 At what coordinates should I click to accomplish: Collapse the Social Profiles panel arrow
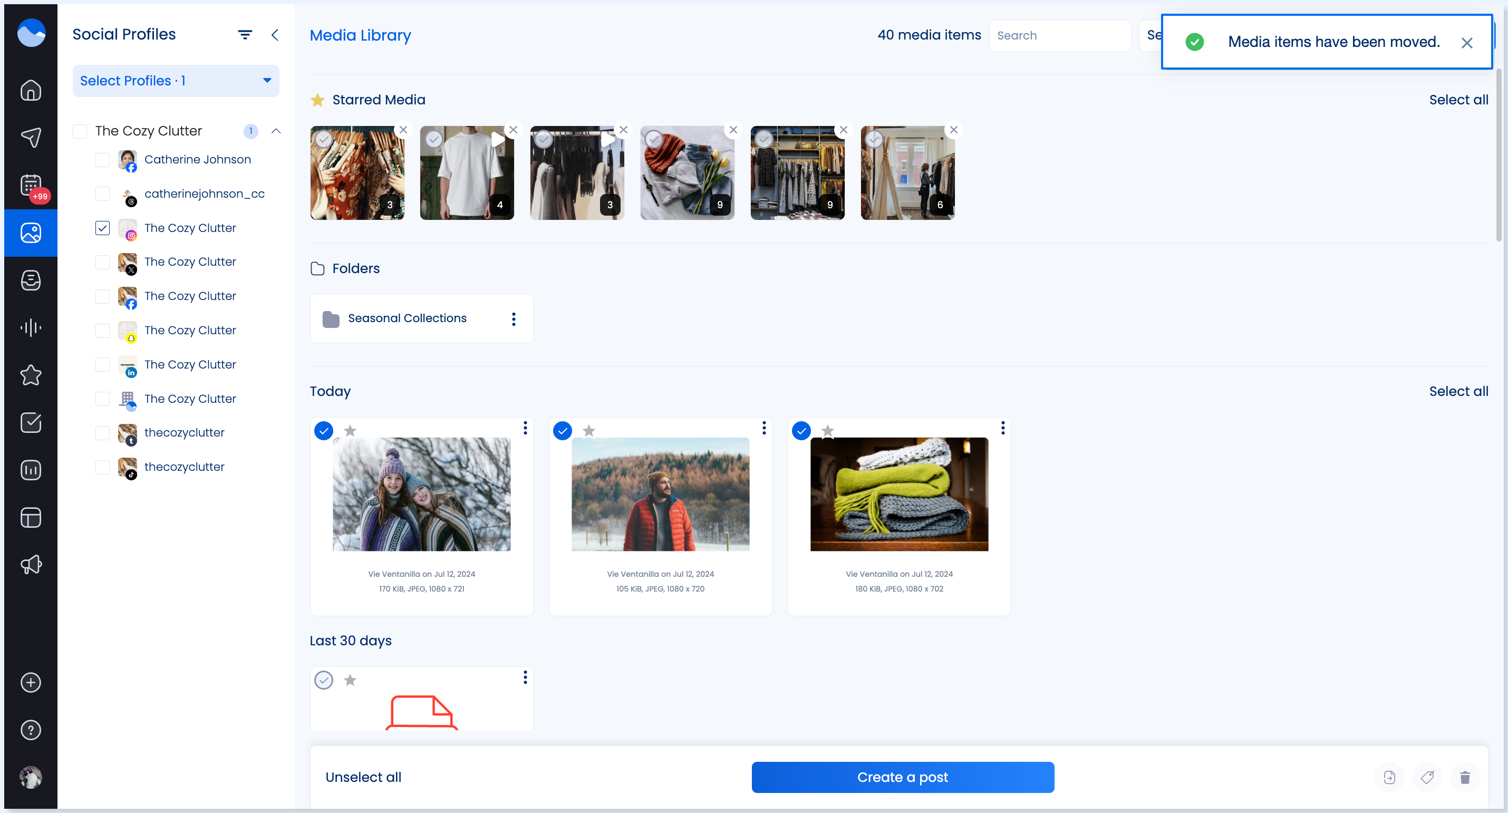[x=275, y=34]
